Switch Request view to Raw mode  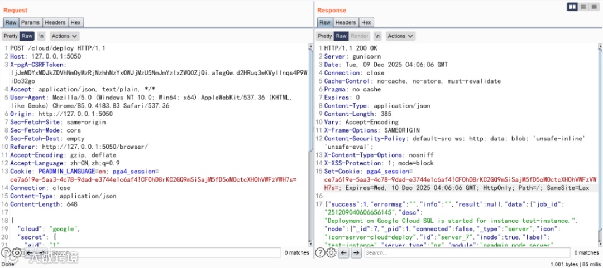[x=27, y=36]
